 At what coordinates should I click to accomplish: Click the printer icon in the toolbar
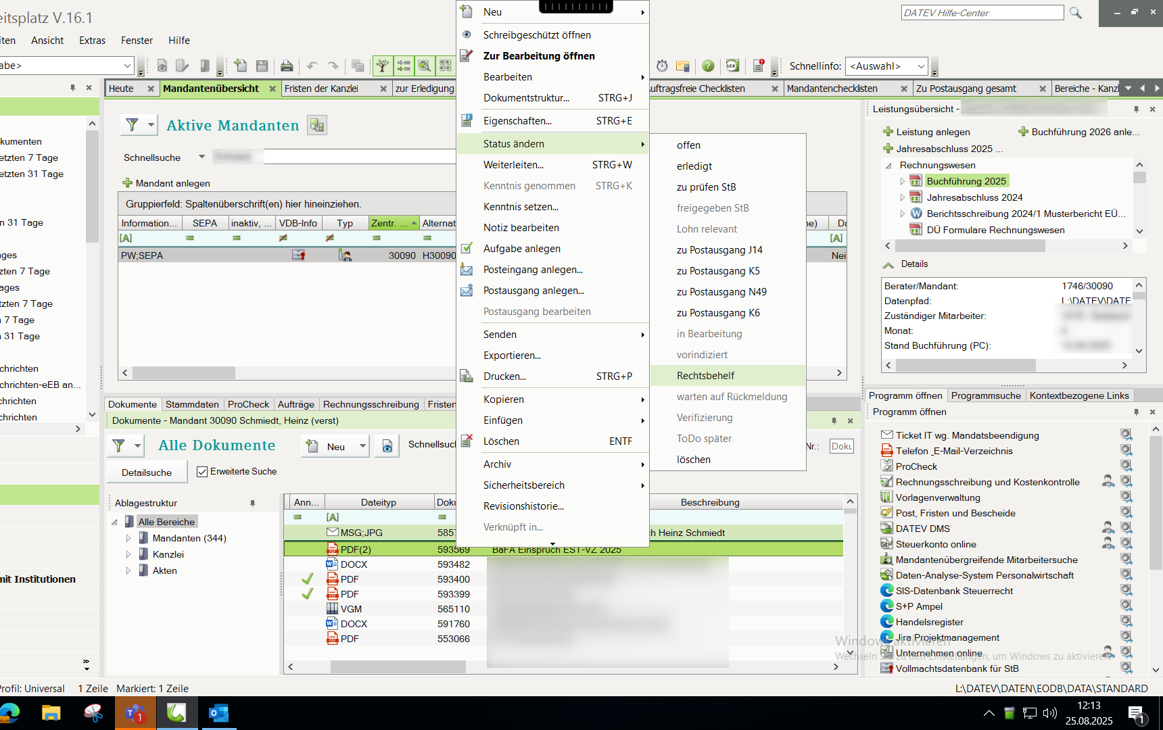(x=287, y=66)
